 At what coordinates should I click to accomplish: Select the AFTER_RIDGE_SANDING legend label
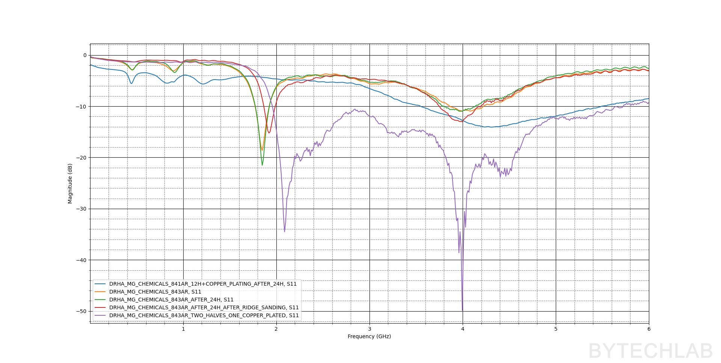click(204, 307)
